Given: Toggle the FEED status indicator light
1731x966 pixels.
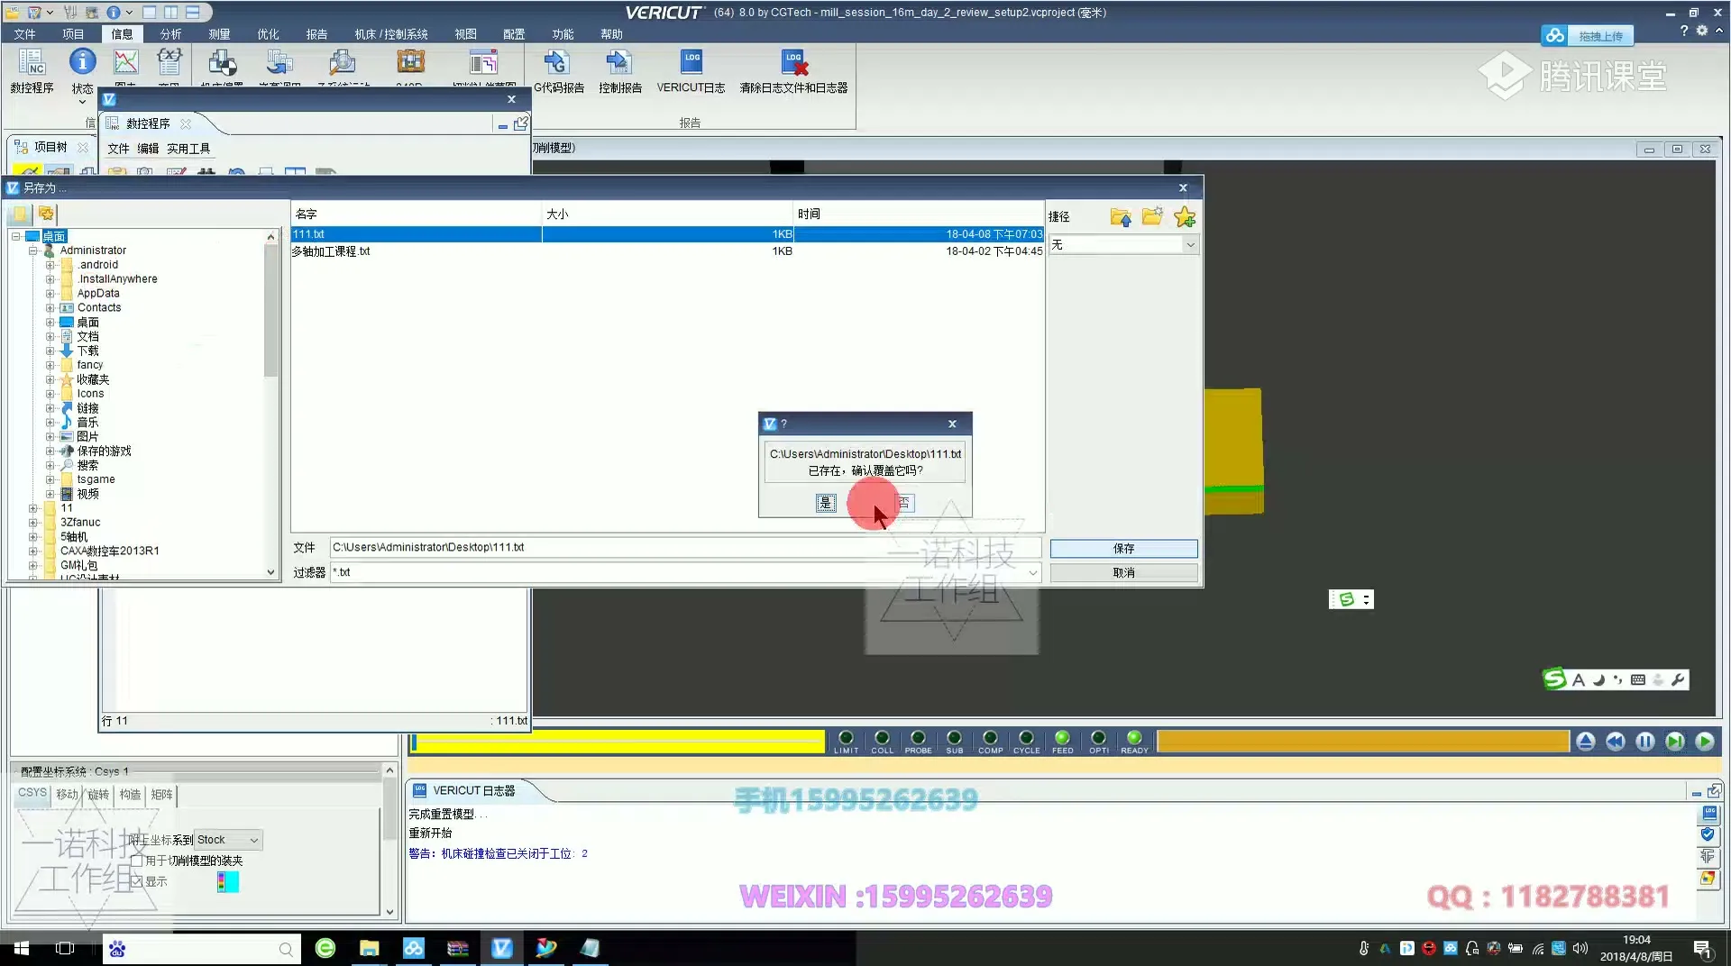Looking at the screenshot, I should 1062,738.
